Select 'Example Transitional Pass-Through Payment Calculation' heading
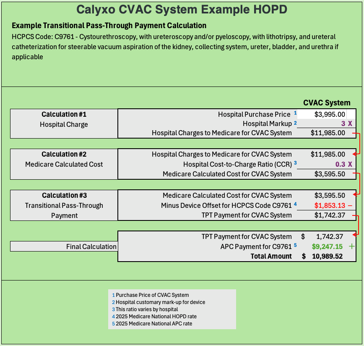364x346 pixels. [x=109, y=26]
